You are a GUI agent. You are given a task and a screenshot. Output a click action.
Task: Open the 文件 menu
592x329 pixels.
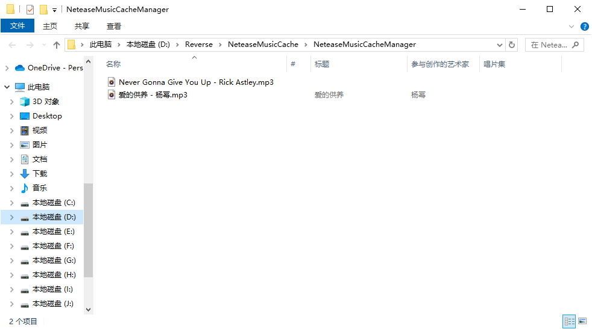click(17, 26)
